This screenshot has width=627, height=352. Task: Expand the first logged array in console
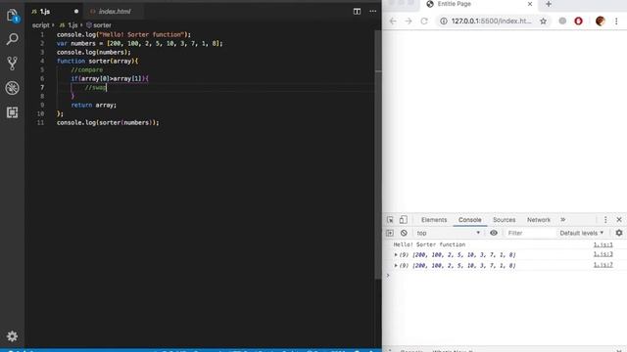click(x=396, y=254)
